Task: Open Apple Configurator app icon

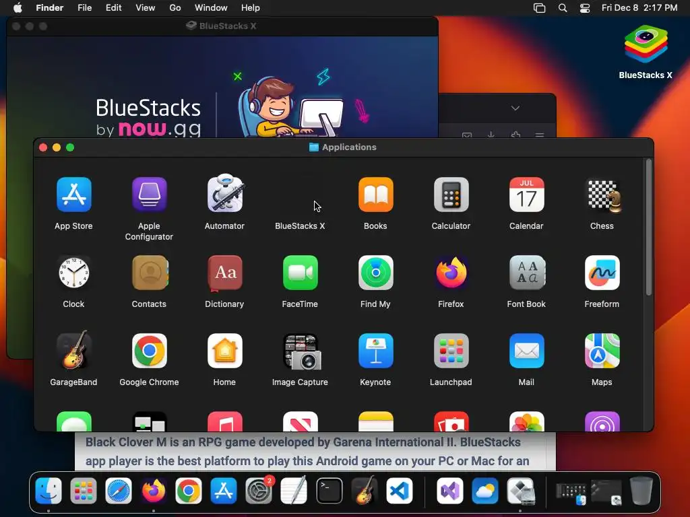Action: [x=149, y=195]
